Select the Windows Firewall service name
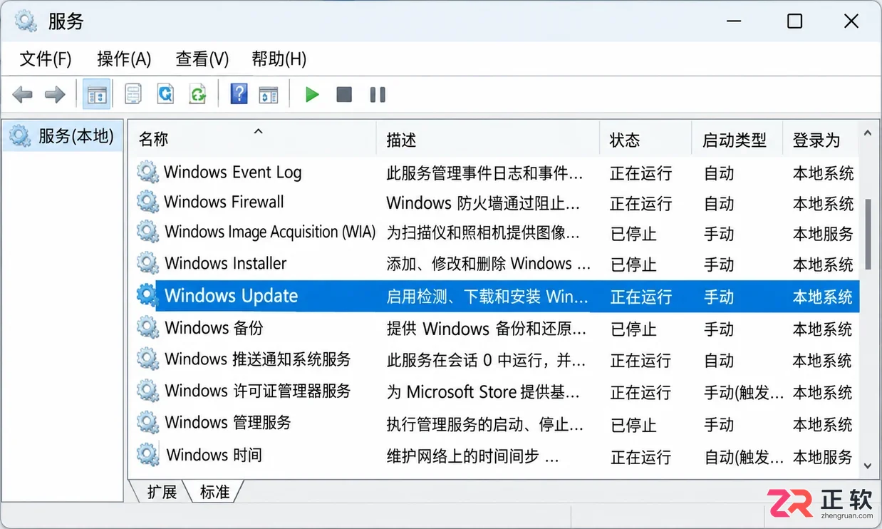 pyautogui.click(x=224, y=202)
